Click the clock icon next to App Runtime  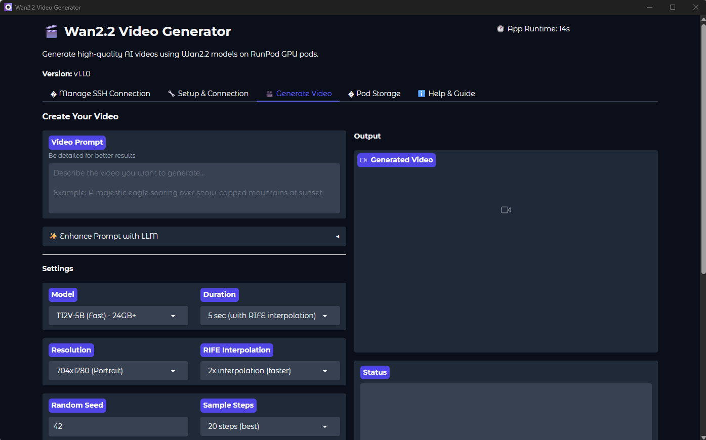coord(501,29)
